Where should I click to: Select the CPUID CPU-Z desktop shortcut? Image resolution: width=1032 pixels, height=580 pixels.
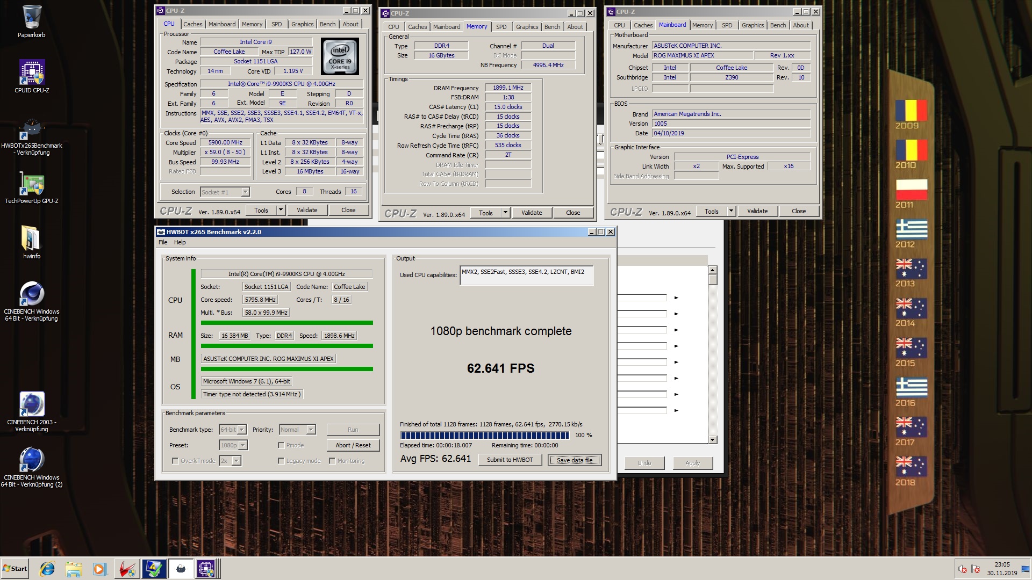tap(32, 76)
